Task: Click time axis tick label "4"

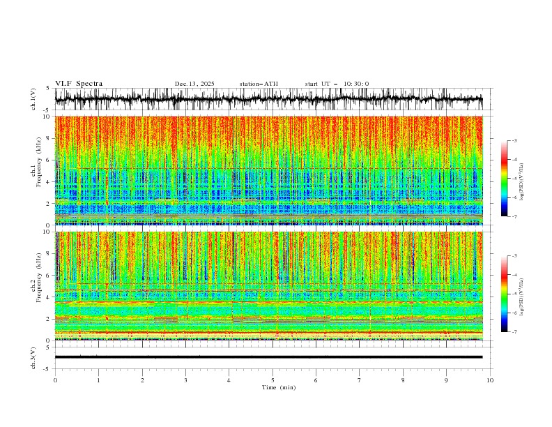Action: click(229, 380)
